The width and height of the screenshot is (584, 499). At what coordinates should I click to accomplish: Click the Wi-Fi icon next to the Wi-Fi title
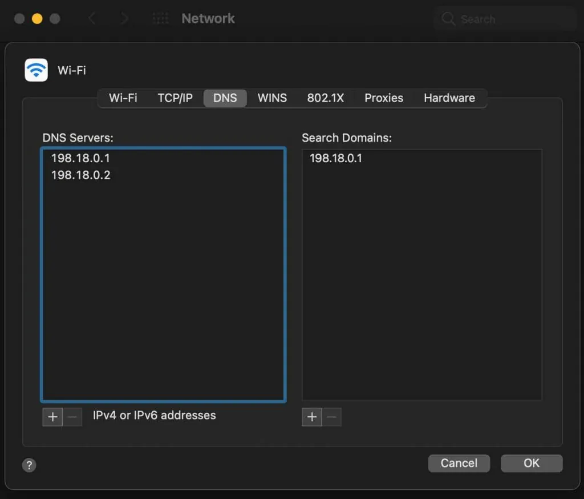pyautogui.click(x=36, y=70)
